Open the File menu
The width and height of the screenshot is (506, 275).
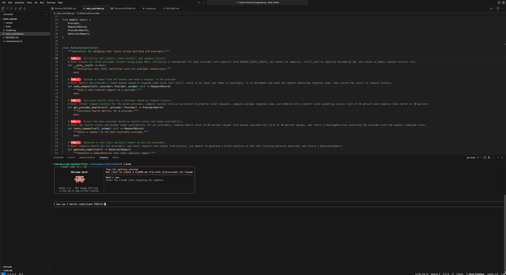(x=4, y=3)
